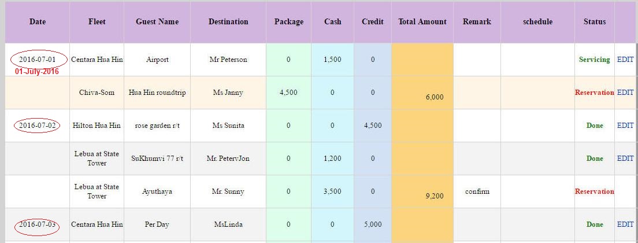Click the Total Amount column header
The height and width of the screenshot is (243, 638).
(x=422, y=22)
